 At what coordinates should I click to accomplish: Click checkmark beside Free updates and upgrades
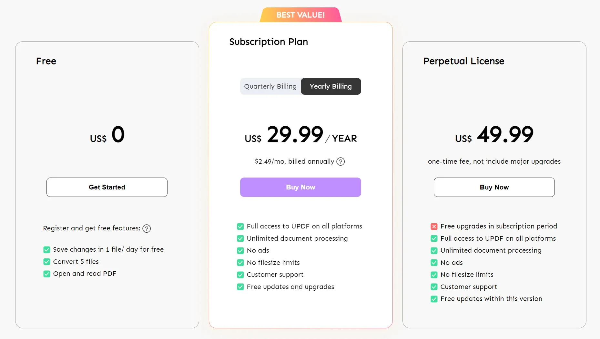240,287
